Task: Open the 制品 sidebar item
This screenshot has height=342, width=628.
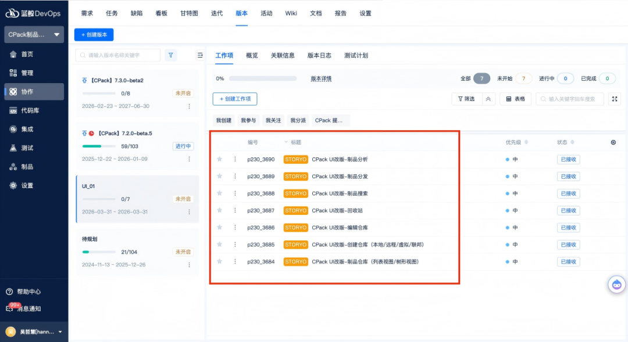Action: (34, 167)
